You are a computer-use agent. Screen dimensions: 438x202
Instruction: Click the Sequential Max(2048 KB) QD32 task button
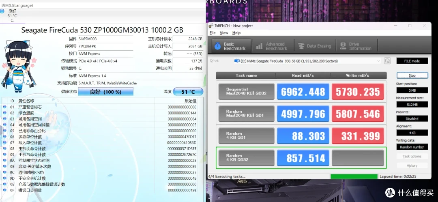[x=247, y=91]
